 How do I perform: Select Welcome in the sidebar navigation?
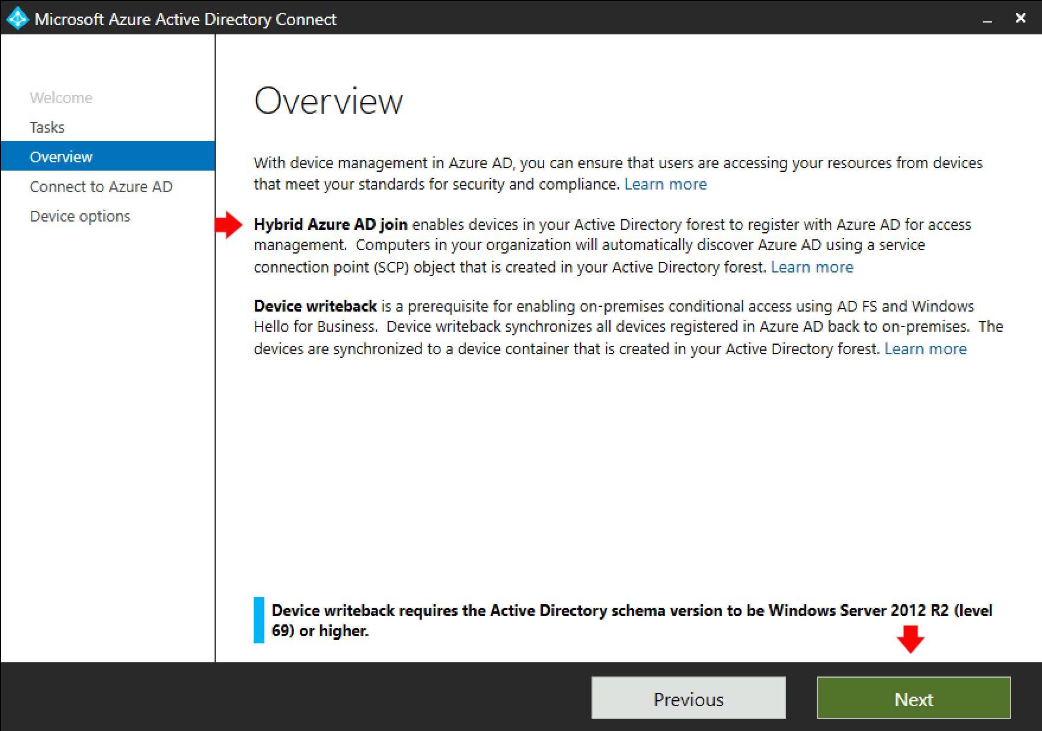click(x=60, y=97)
